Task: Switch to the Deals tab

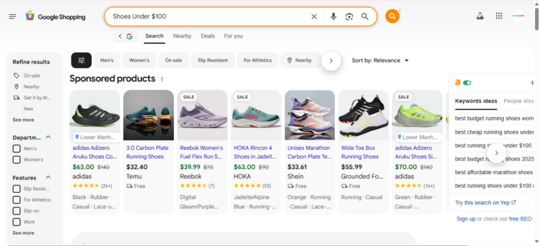Action: (x=208, y=36)
